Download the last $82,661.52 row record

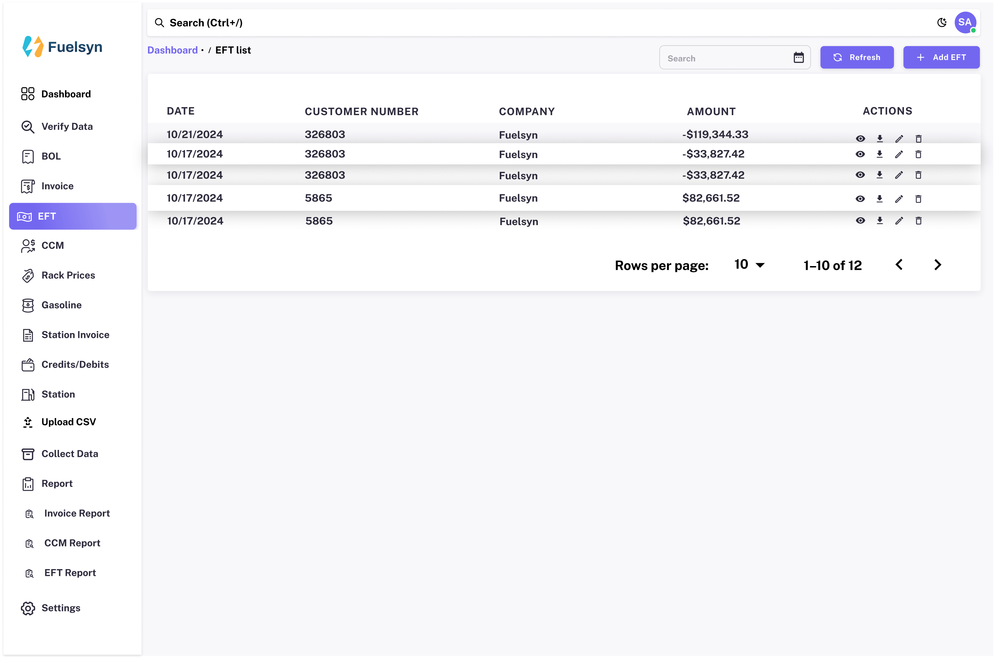coord(880,220)
